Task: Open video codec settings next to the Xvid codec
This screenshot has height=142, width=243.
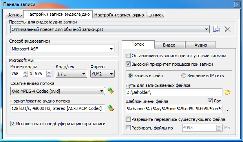Action: [x=111, y=91]
